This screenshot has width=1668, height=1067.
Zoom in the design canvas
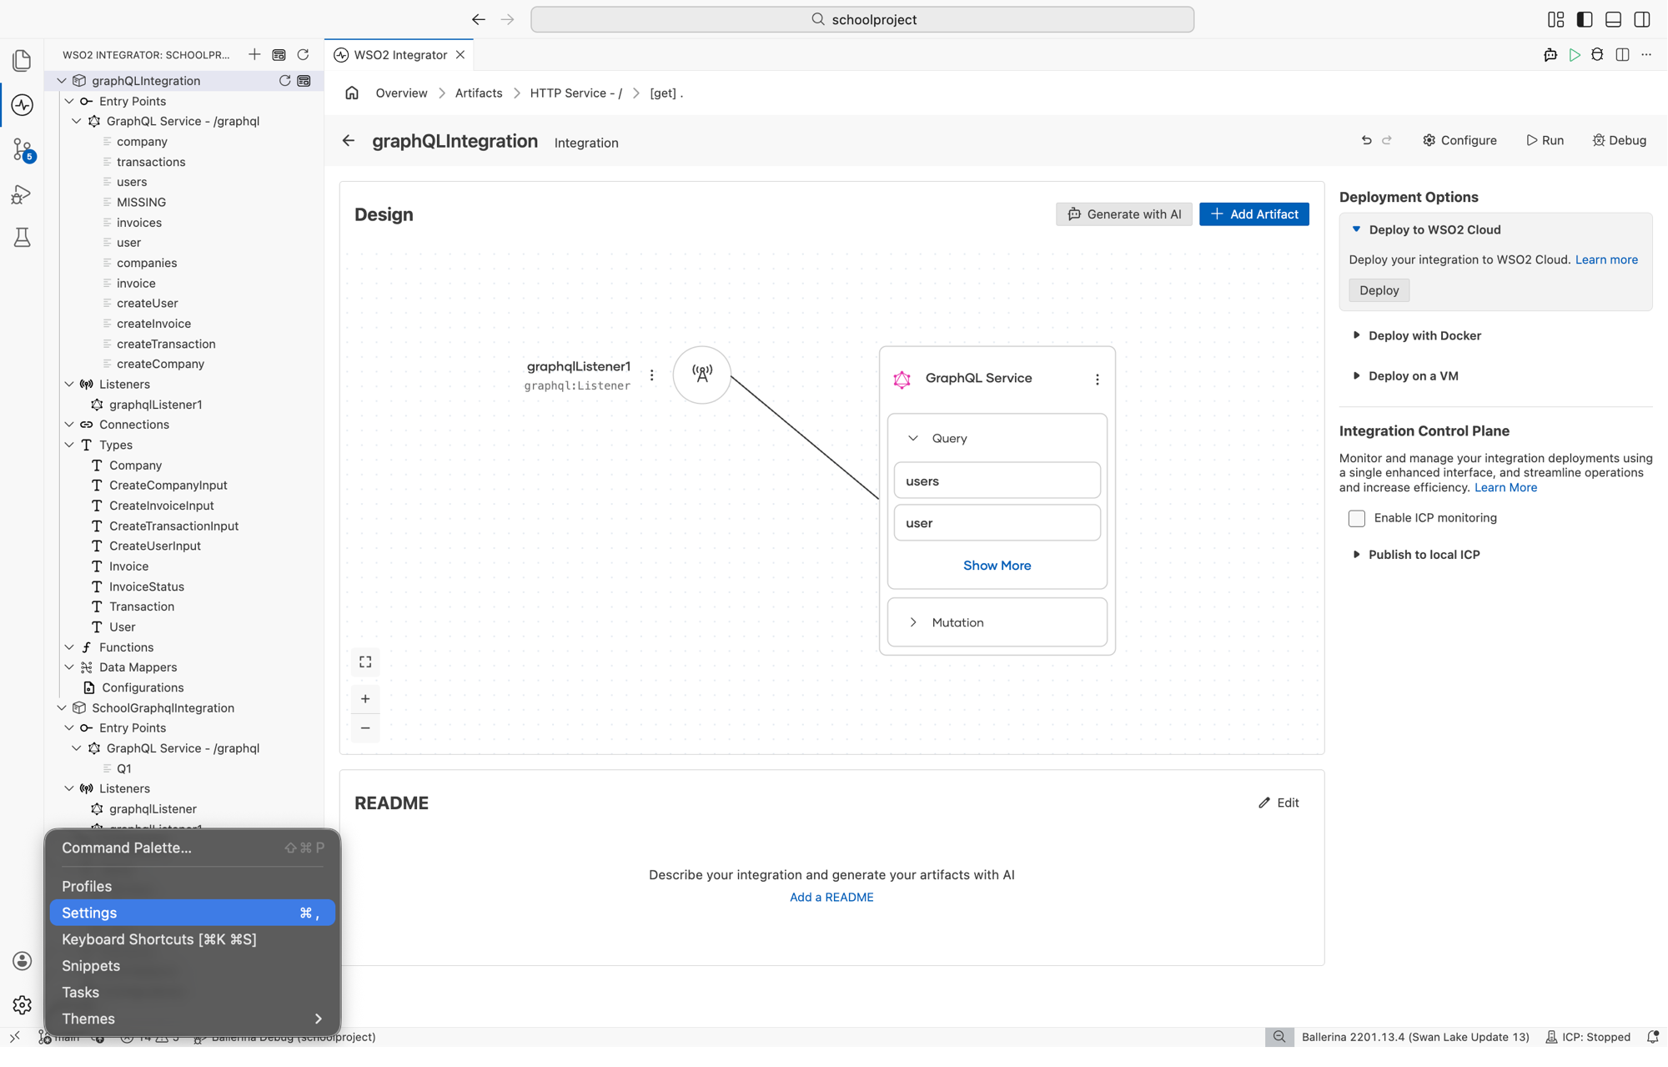365,699
